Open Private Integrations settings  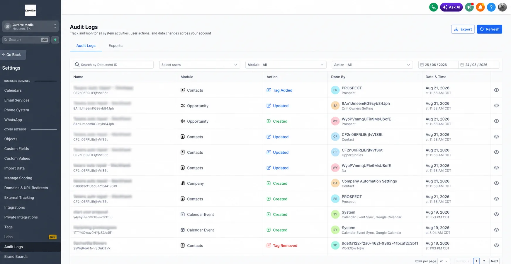pyautogui.click(x=21, y=217)
